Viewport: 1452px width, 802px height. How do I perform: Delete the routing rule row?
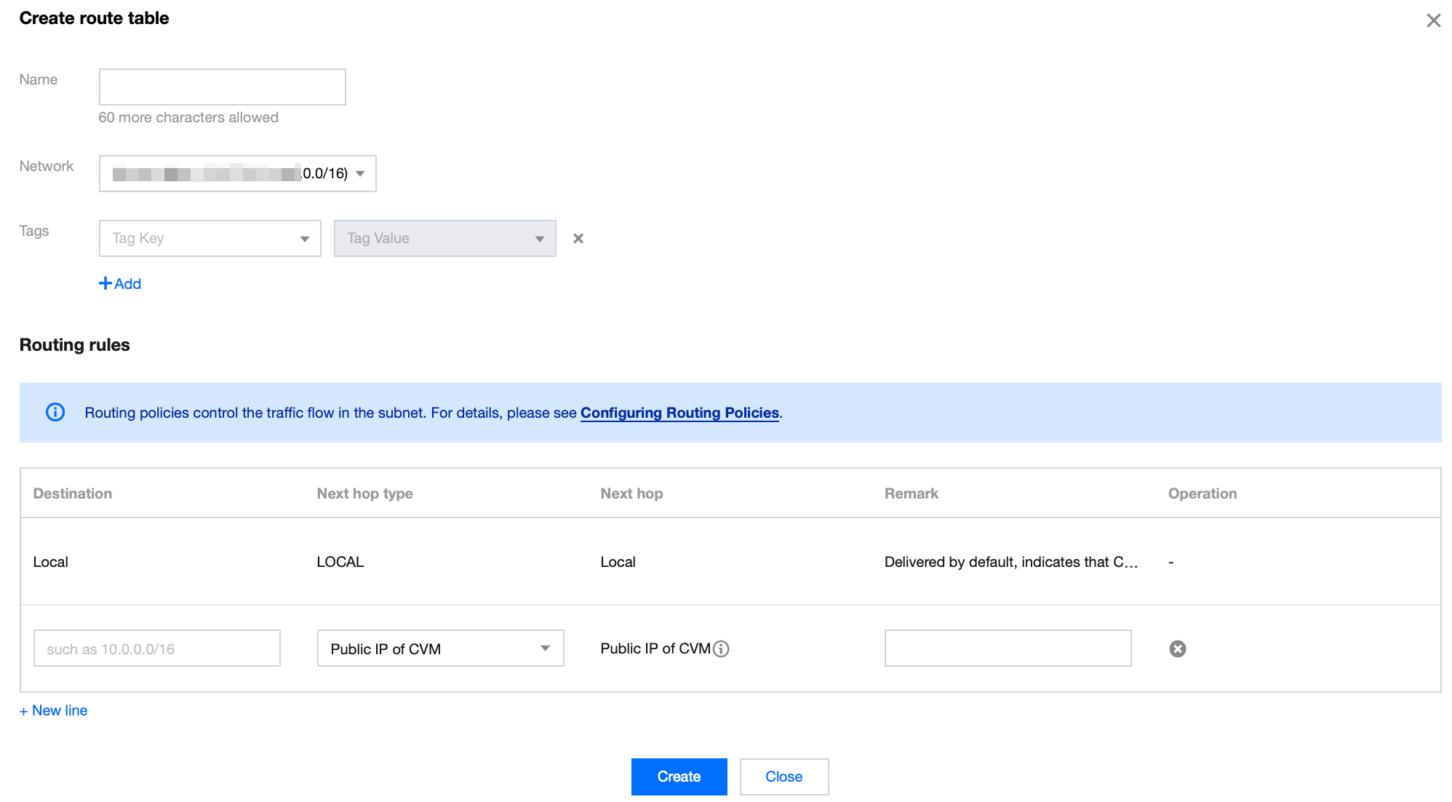pos(1177,648)
